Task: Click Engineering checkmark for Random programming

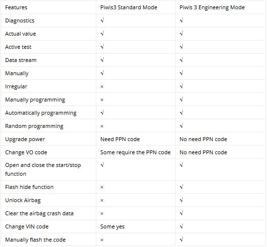Action: [x=181, y=126]
